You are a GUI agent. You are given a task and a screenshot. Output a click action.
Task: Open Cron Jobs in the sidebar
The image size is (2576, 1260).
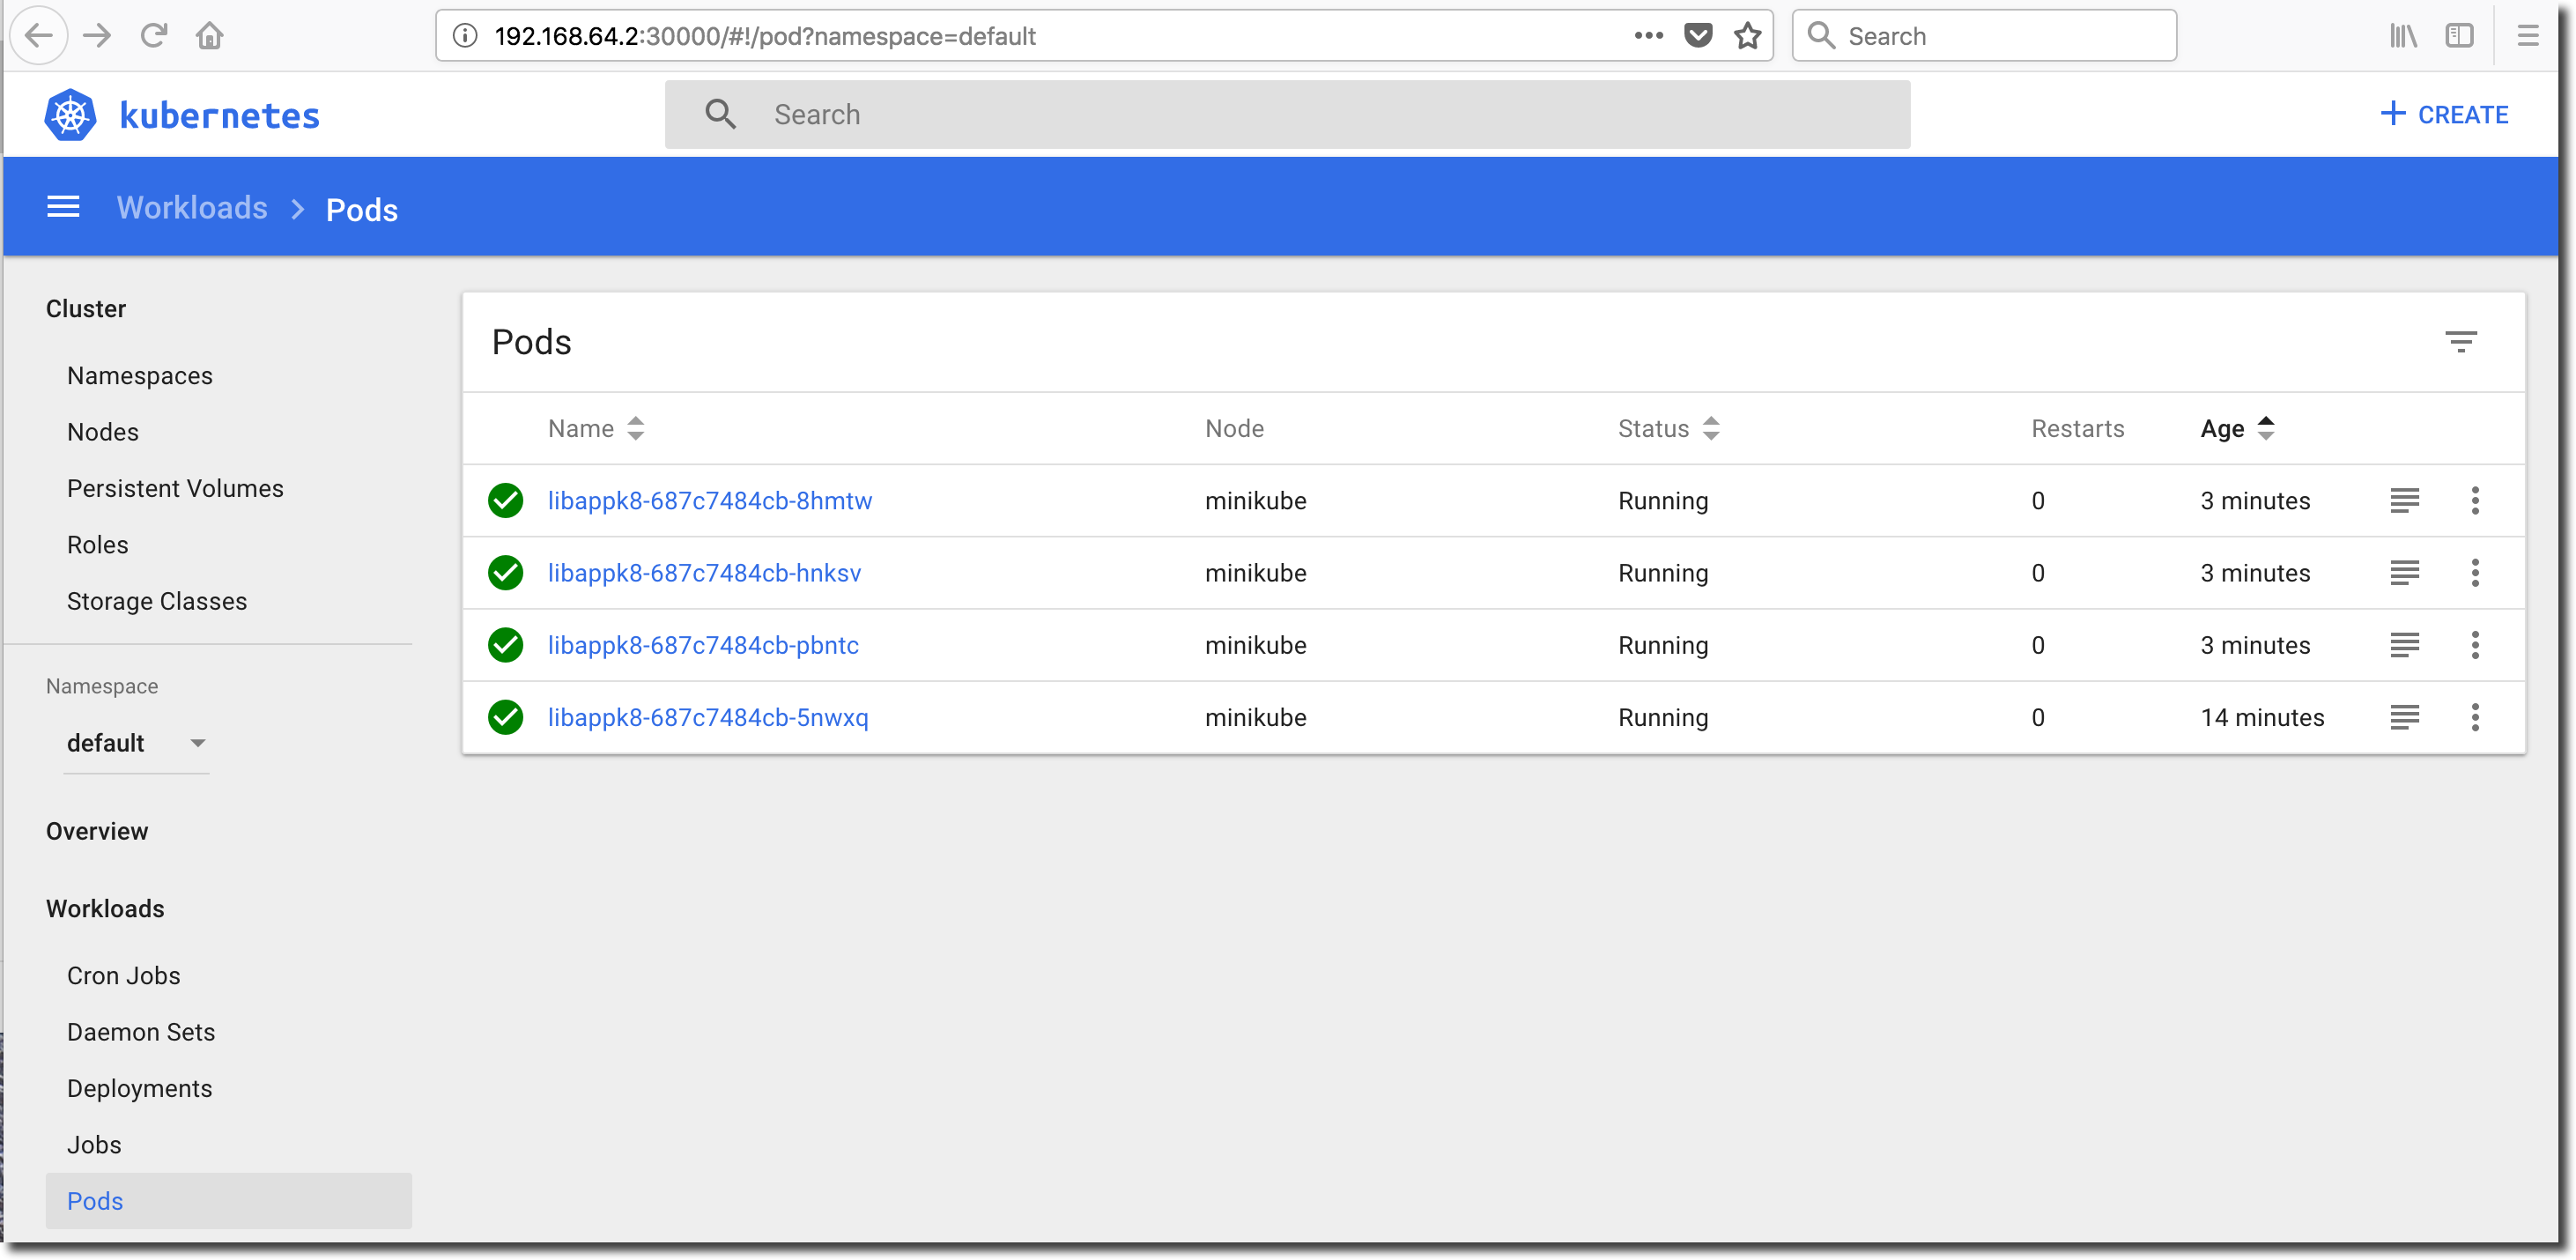pos(123,975)
